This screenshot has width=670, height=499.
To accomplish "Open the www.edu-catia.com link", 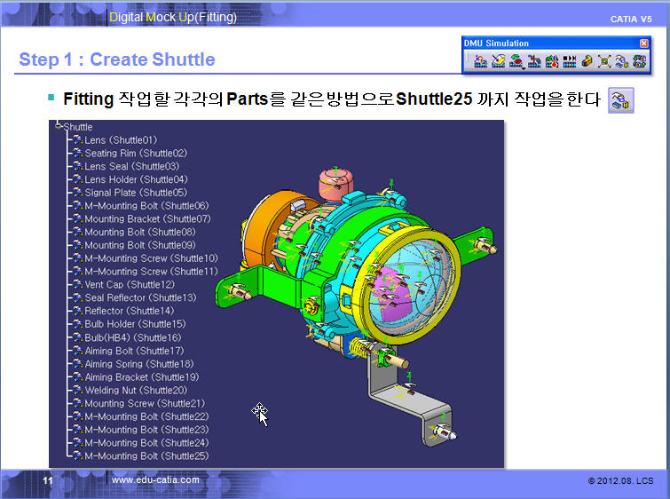I will coord(155,479).
